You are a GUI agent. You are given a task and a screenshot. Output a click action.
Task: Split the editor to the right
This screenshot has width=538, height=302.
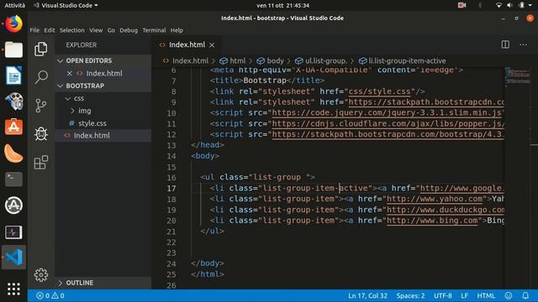[x=505, y=44]
